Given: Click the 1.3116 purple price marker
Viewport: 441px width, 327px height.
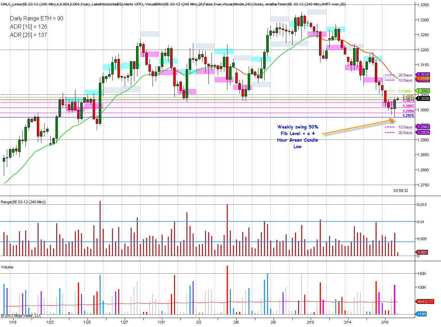Looking at the screenshot, I should coord(423,75).
